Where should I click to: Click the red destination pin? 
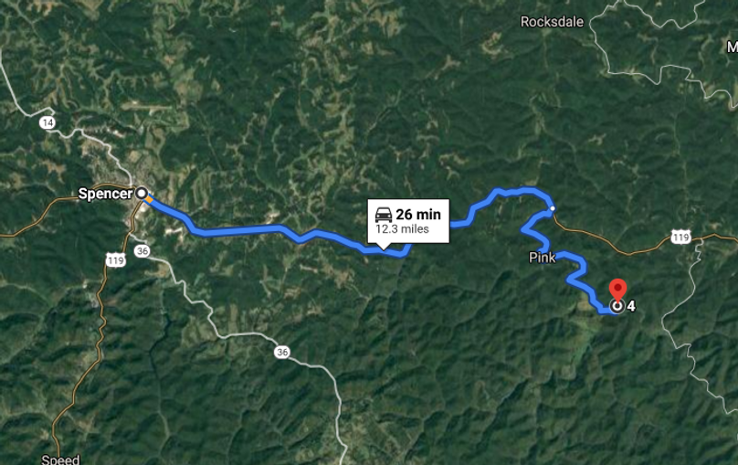tap(617, 289)
